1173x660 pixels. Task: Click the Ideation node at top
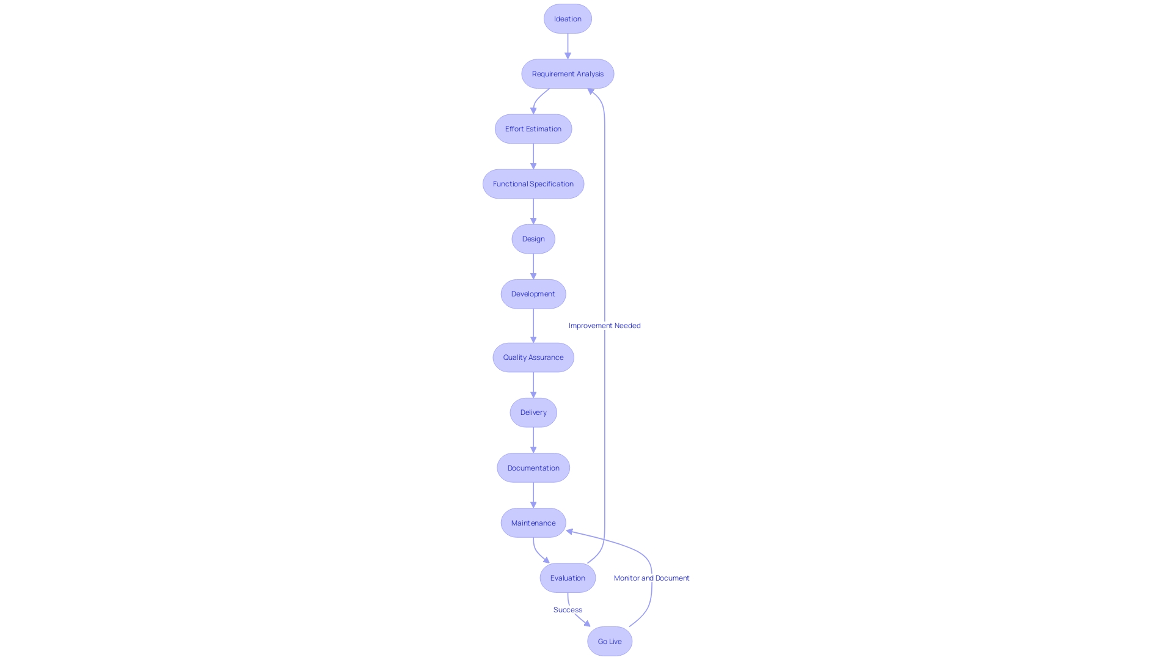click(x=567, y=18)
